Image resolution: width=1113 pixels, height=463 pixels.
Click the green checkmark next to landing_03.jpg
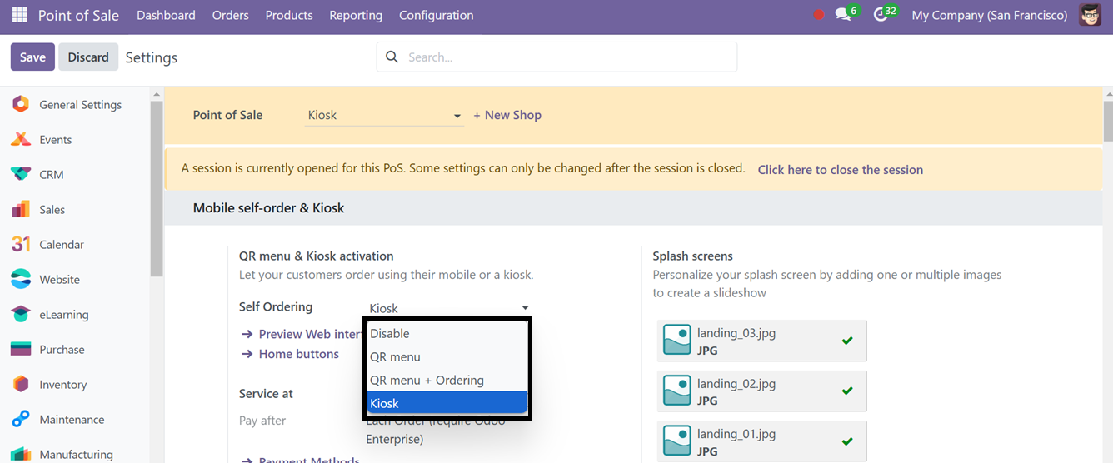tap(847, 341)
